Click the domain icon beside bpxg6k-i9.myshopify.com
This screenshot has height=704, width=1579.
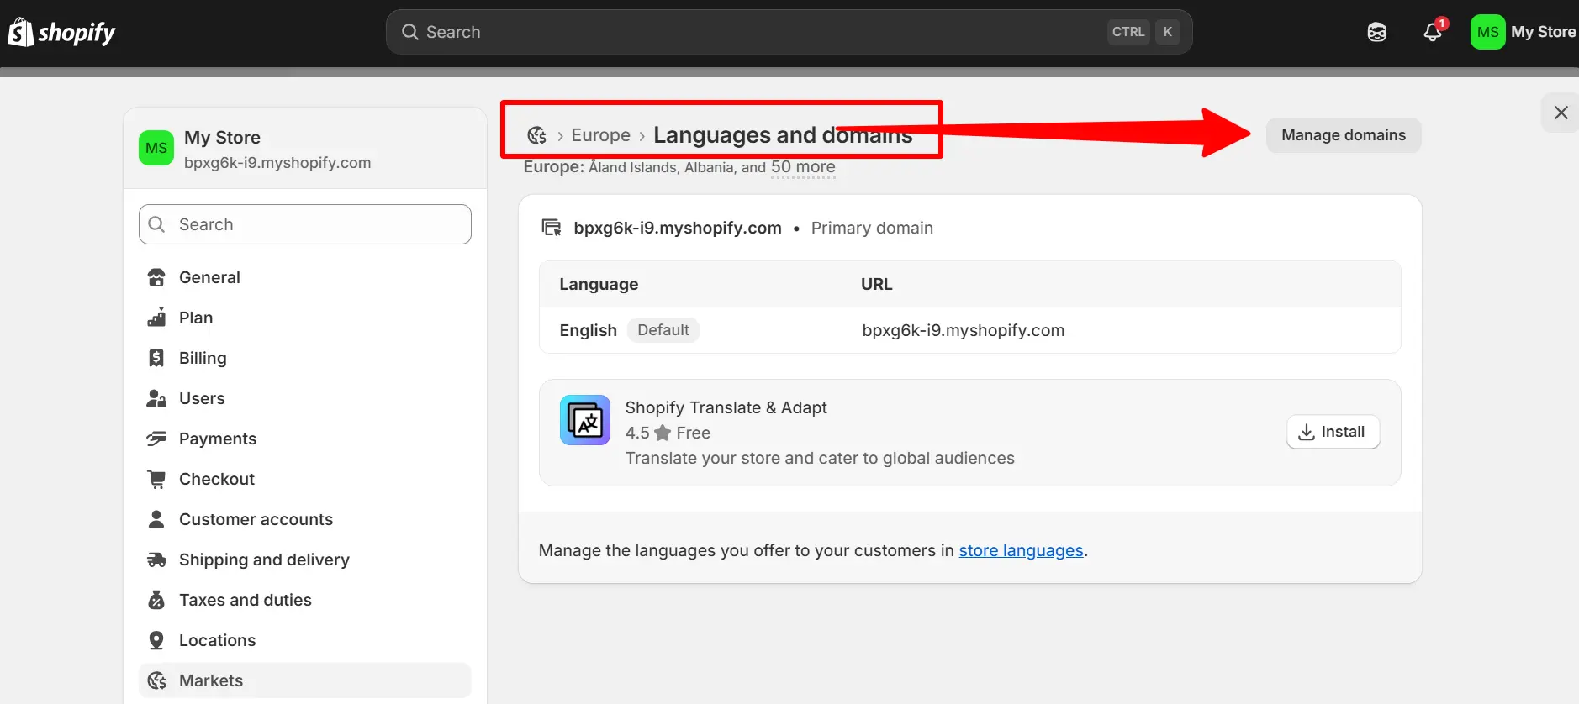[552, 228]
